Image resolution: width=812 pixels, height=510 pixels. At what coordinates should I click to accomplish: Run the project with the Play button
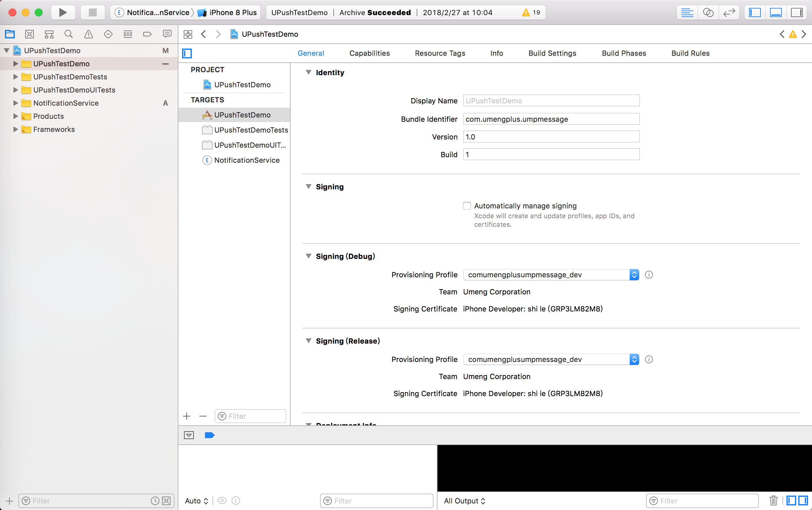(63, 12)
